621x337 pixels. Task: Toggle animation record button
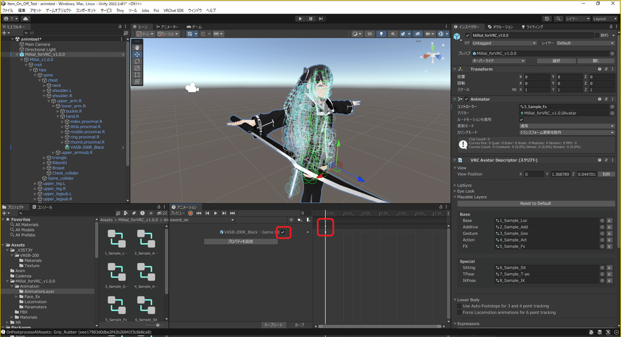[x=190, y=213]
